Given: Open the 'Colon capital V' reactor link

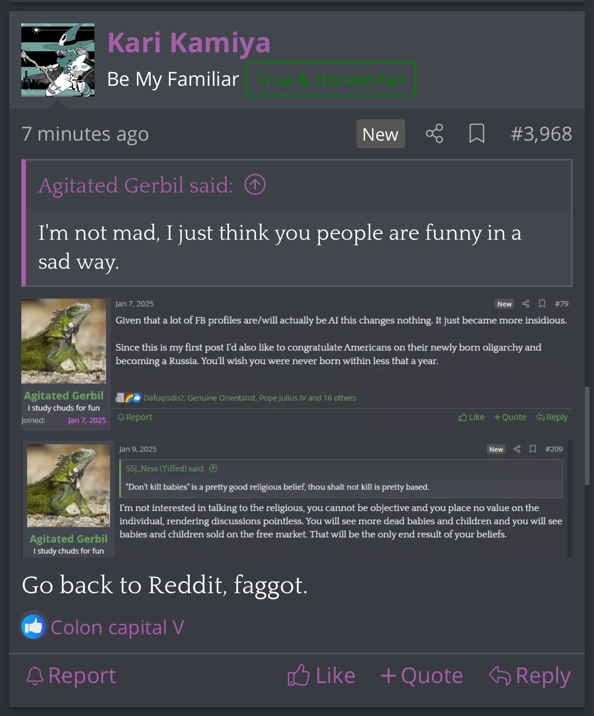Looking at the screenshot, I should 117,628.
